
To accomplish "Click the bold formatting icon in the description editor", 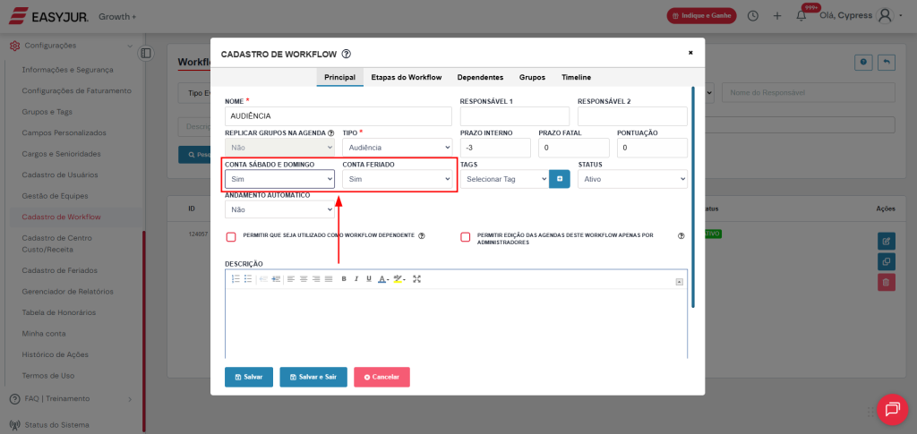I will click(344, 279).
